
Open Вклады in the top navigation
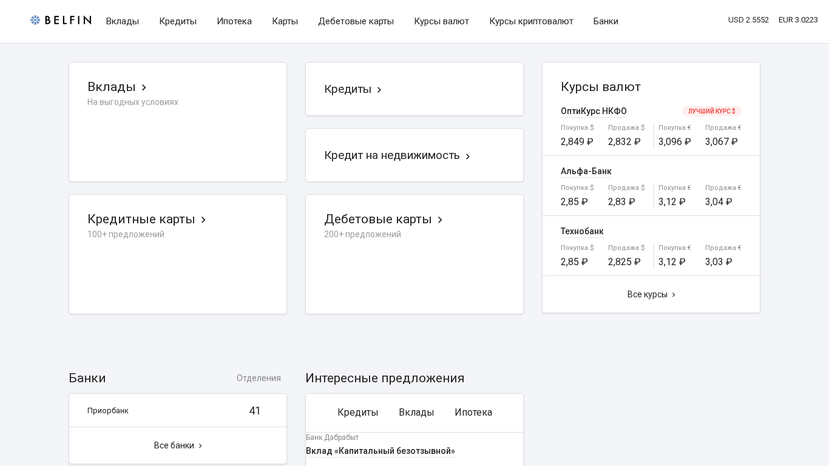123,21
